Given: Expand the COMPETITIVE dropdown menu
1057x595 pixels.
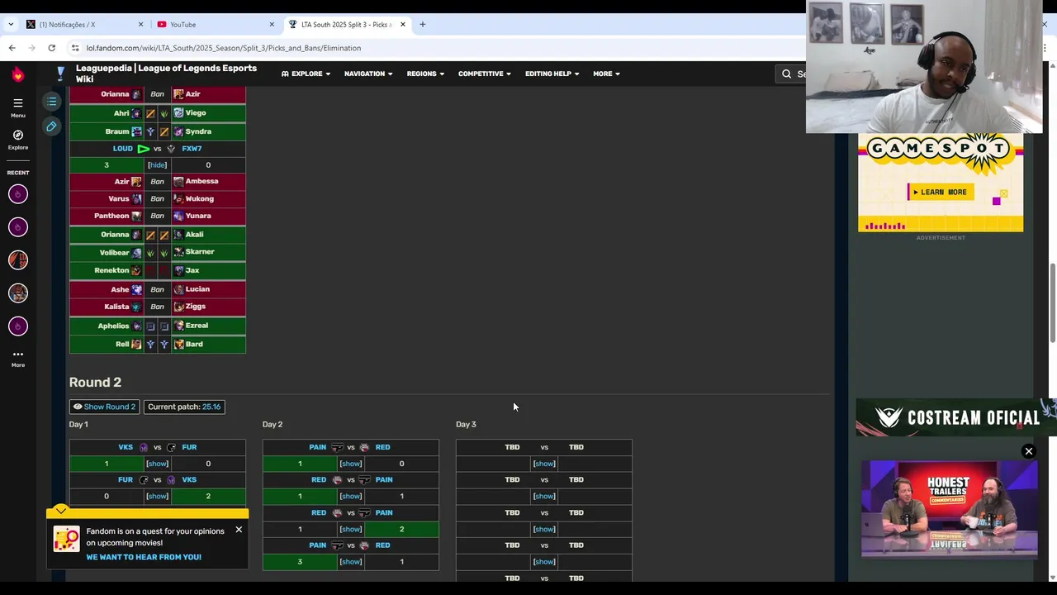Looking at the screenshot, I should (x=485, y=74).
